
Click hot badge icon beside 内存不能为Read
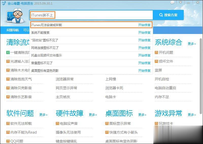(x=8, y=132)
